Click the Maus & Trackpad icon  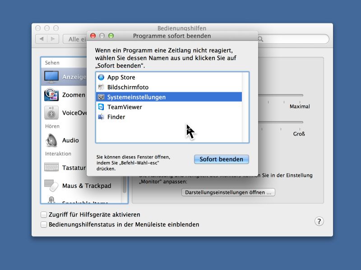click(51, 185)
